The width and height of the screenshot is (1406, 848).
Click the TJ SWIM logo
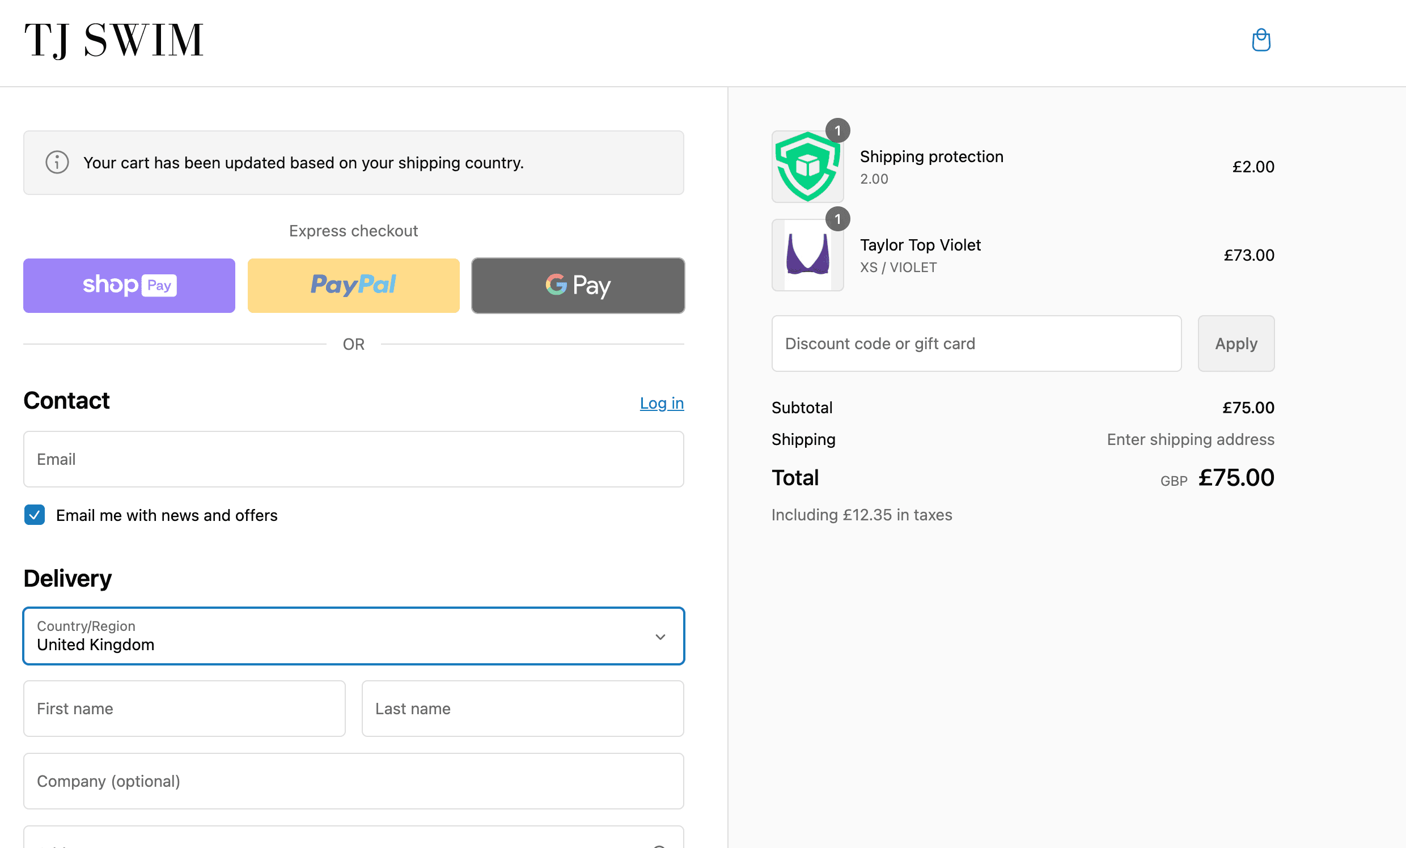click(x=113, y=40)
